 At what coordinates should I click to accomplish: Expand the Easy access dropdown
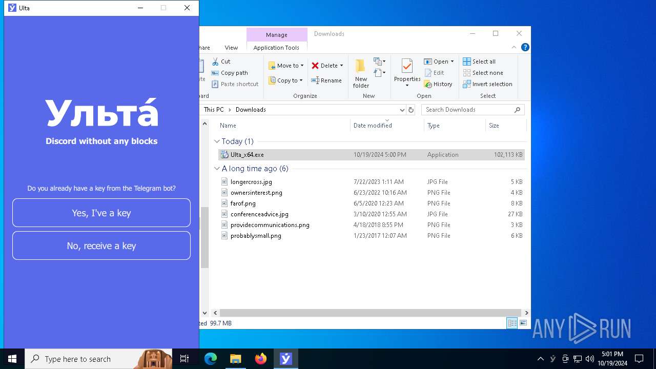coord(380,73)
